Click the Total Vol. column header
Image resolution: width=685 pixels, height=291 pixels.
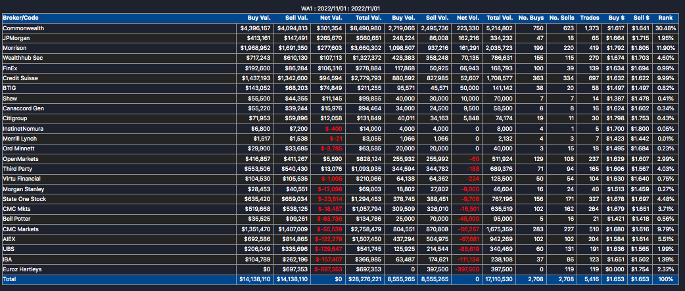pos(500,18)
